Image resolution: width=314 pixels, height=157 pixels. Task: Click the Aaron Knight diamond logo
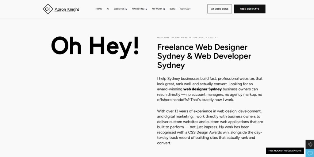[x=48, y=9]
